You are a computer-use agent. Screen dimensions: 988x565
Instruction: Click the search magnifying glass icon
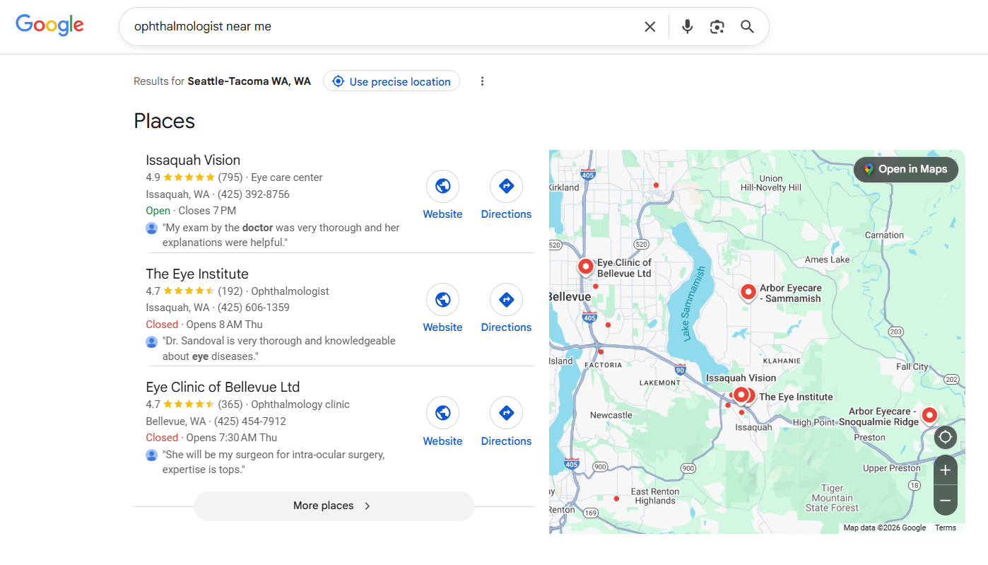(747, 26)
